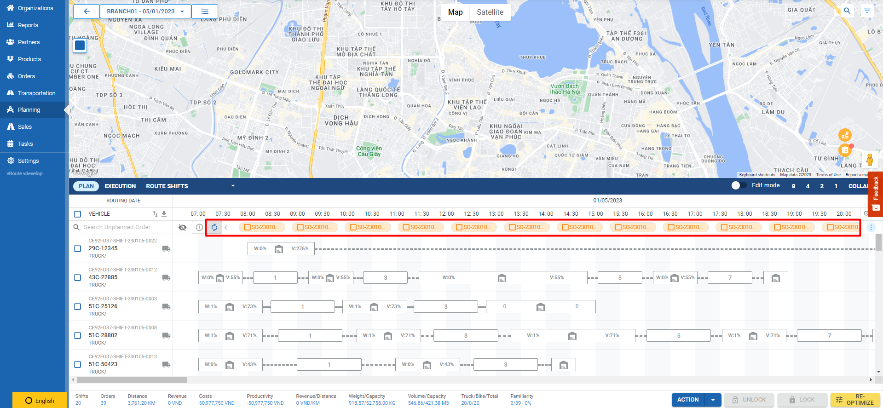
Task: Open the list view icon
Action: click(x=205, y=11)
